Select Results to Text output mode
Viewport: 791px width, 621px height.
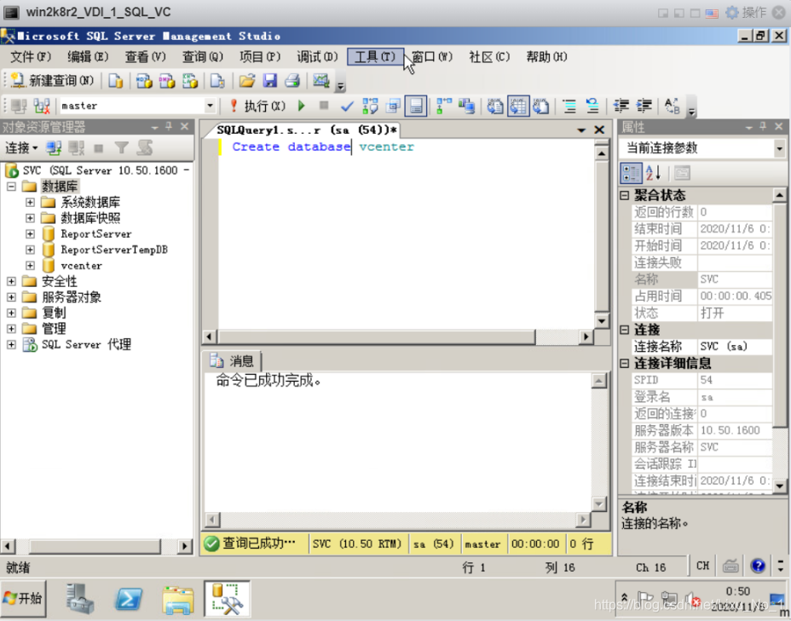(495, 106)
